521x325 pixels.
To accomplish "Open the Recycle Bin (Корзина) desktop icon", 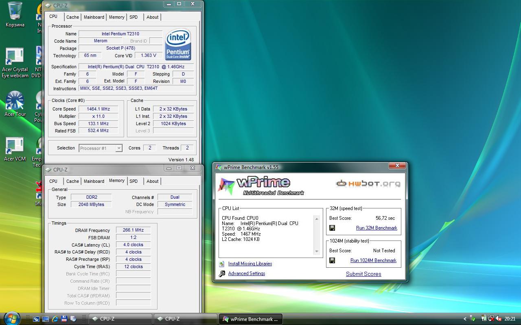I will tap(15, 14).
